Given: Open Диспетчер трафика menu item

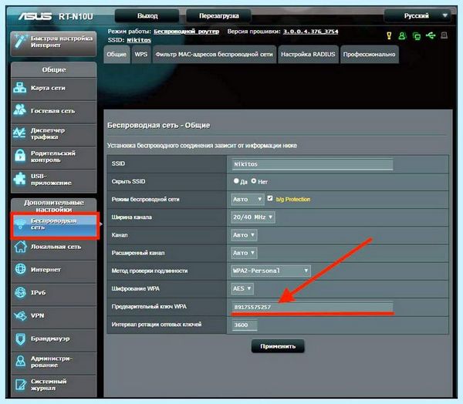Looking at the screenshot, I should pyautogui.click(x=53, y=133).
